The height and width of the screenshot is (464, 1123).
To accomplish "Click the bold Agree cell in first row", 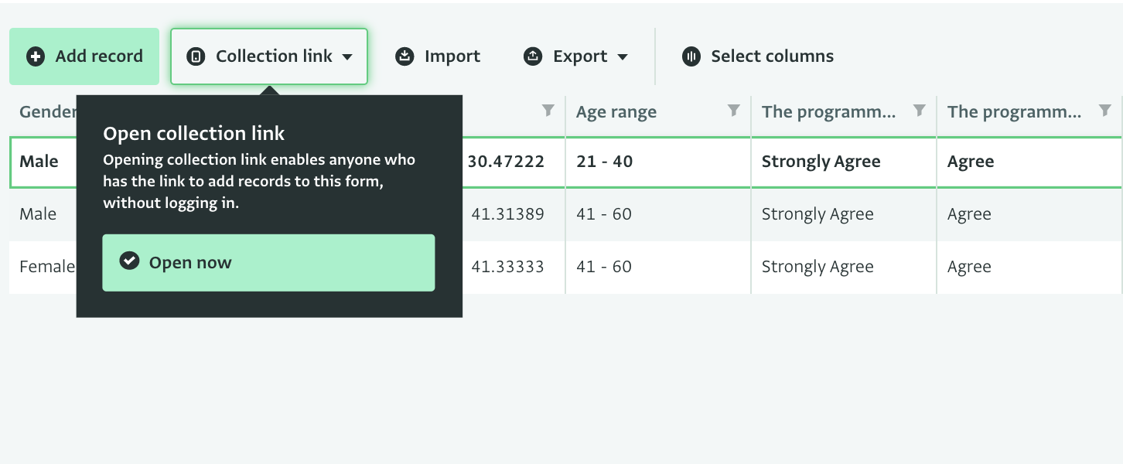I will point(1029,162).
